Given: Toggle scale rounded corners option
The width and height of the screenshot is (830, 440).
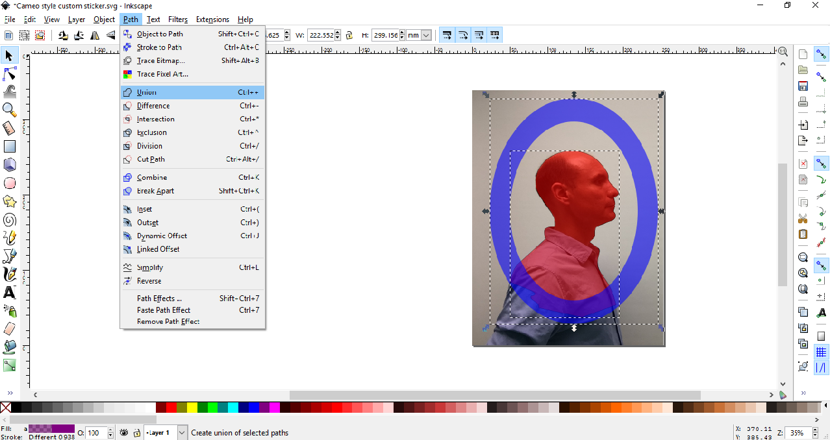Looking at the screenshot, I should [463, 35].
